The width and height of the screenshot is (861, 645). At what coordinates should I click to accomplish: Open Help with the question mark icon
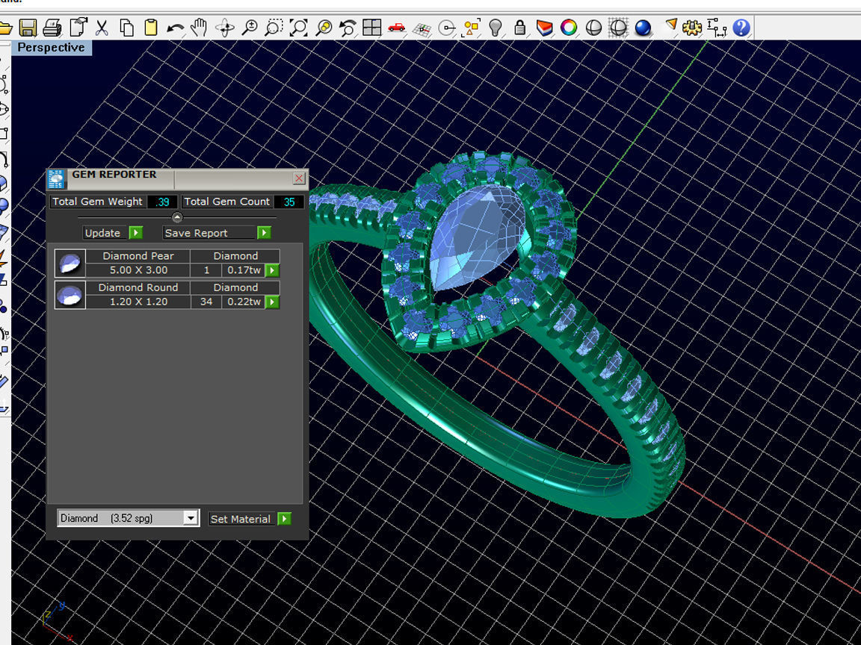[741, 28]
